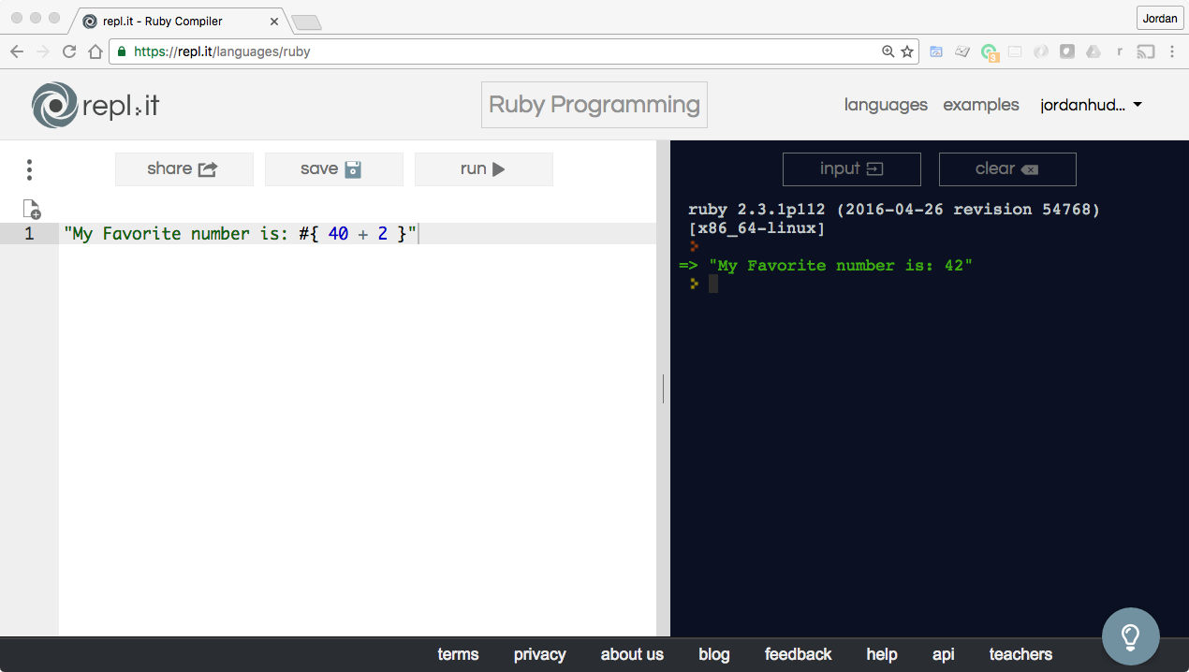
Task: Bookmark page with the star icon
Action: pyautogui.click(x=907, y=52)
